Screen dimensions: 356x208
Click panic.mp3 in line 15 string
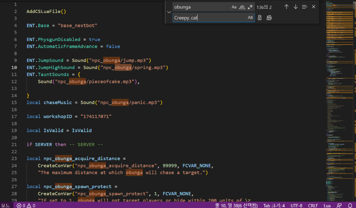pyautogui.click(x=144, y=102)
